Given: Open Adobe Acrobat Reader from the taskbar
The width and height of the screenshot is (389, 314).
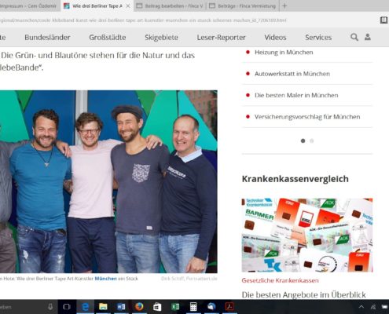Looking at the screenshot, I should point(229,307).
